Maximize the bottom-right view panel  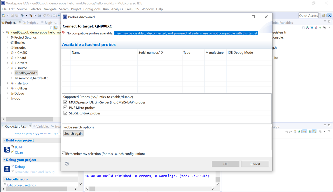(x=329, y=125)
